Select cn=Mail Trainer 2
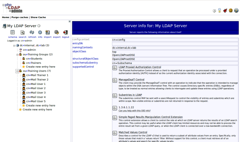The height and width of the screenshot is (142, 240). click(37, 80)
